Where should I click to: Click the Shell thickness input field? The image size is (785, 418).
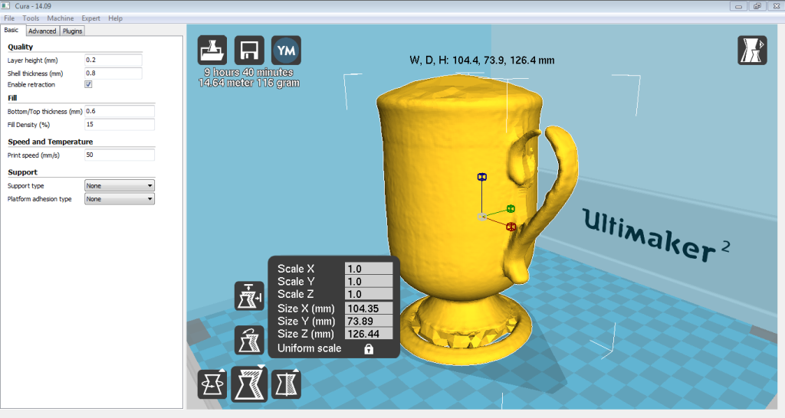113,73
